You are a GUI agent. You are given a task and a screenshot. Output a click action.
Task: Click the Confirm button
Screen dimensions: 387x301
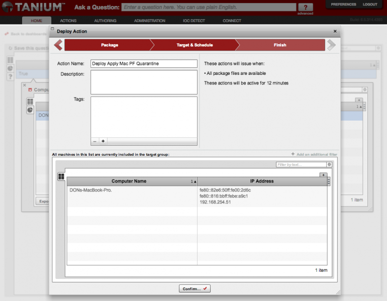coord(195,288)
